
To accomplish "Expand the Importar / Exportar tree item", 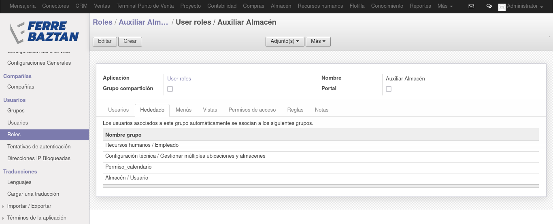I will [x=29, y=206].
